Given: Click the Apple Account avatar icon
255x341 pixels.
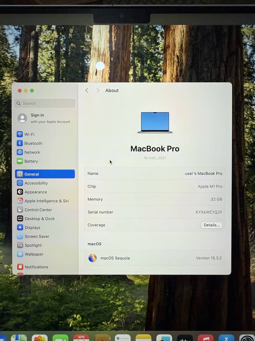Looking at the screenshot, I should pos(22,118).
